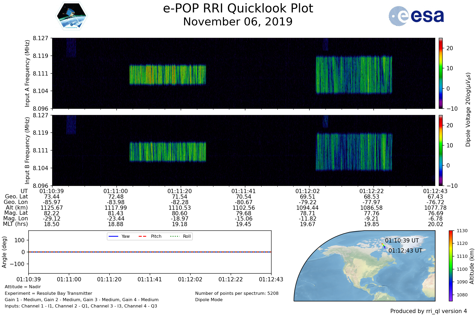The height and width of the screenshot is (317, 476).
Task: Click the ESA logo
Action: click(416, 16)
